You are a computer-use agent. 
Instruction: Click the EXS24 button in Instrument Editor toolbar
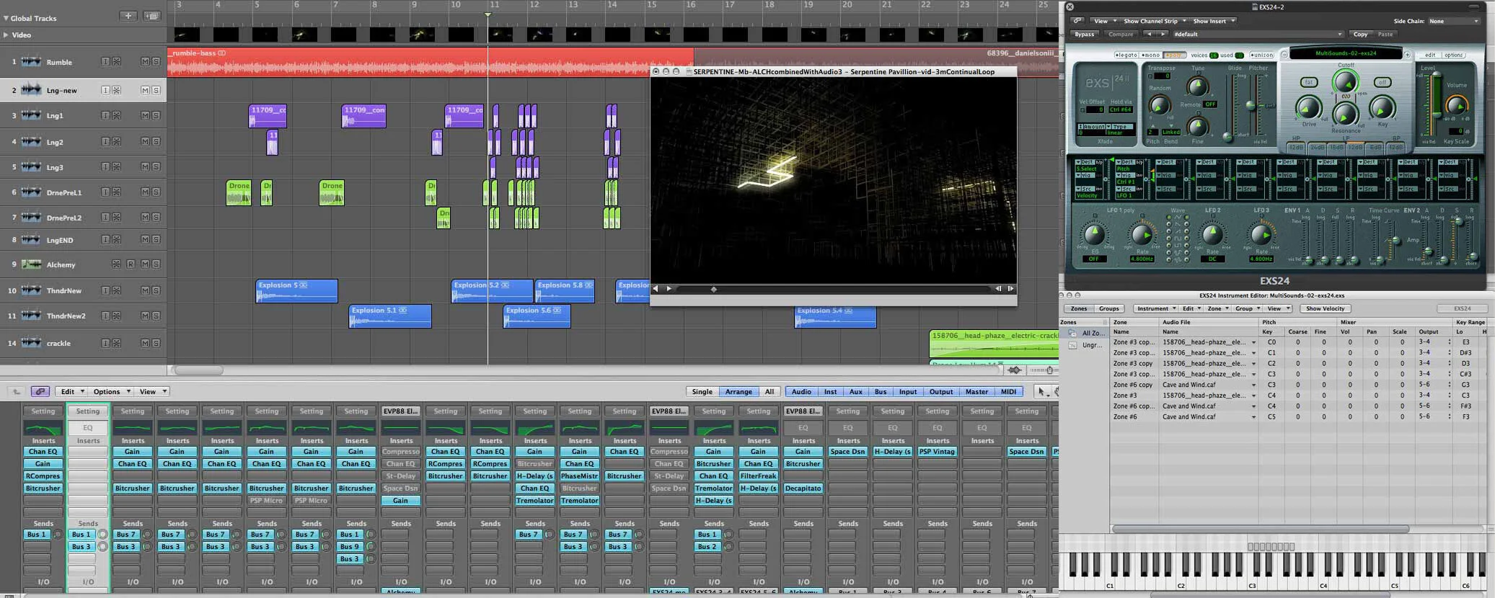point(1462,308)
